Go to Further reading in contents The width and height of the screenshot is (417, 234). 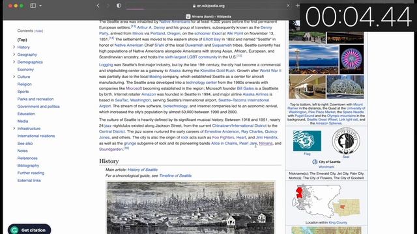31,173
